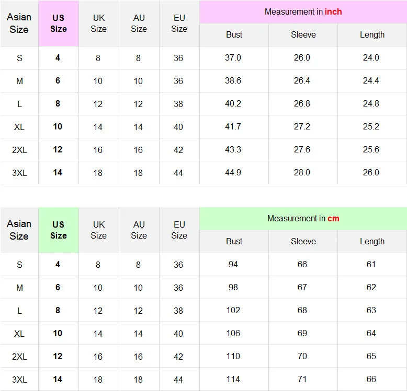Click the 3XL row label in cm table
The width and height of the screenshot is (407, 391).
click(x=19, y=380)
